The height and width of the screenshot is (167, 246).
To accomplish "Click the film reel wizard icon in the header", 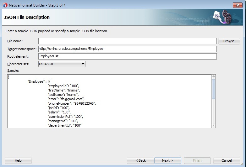I will (222, 17).
